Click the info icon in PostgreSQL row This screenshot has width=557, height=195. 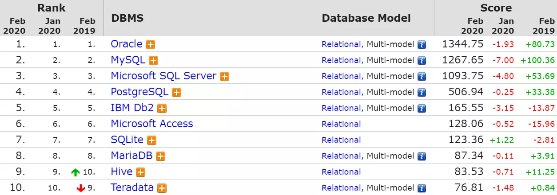pos(422,93)
